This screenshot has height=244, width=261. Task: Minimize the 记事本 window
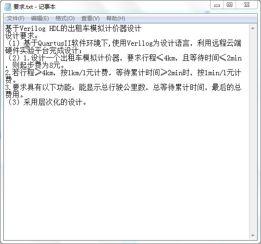click(x=217, y=5)
